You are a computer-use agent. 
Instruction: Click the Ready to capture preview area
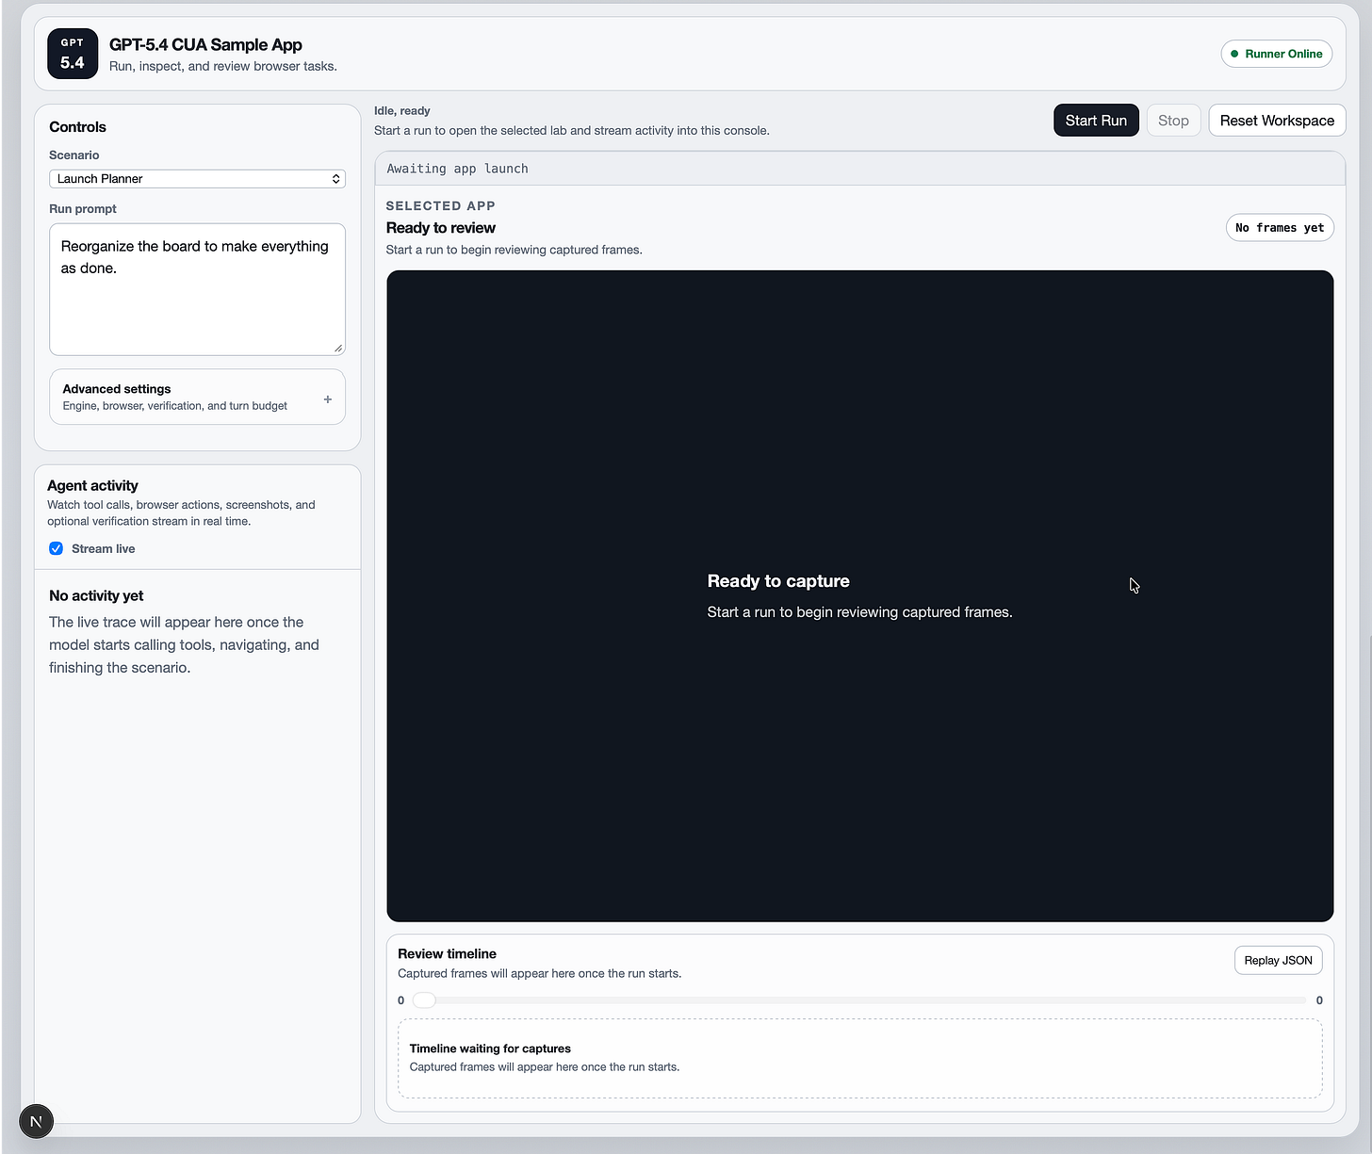859,596
